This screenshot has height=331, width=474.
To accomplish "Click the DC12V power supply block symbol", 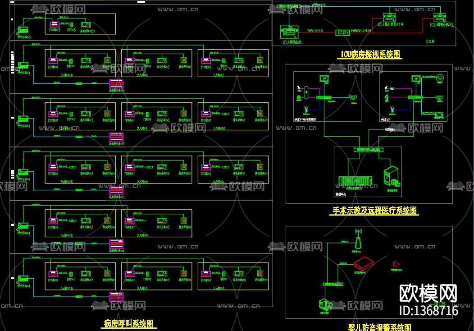I will [x=343, y=32].
